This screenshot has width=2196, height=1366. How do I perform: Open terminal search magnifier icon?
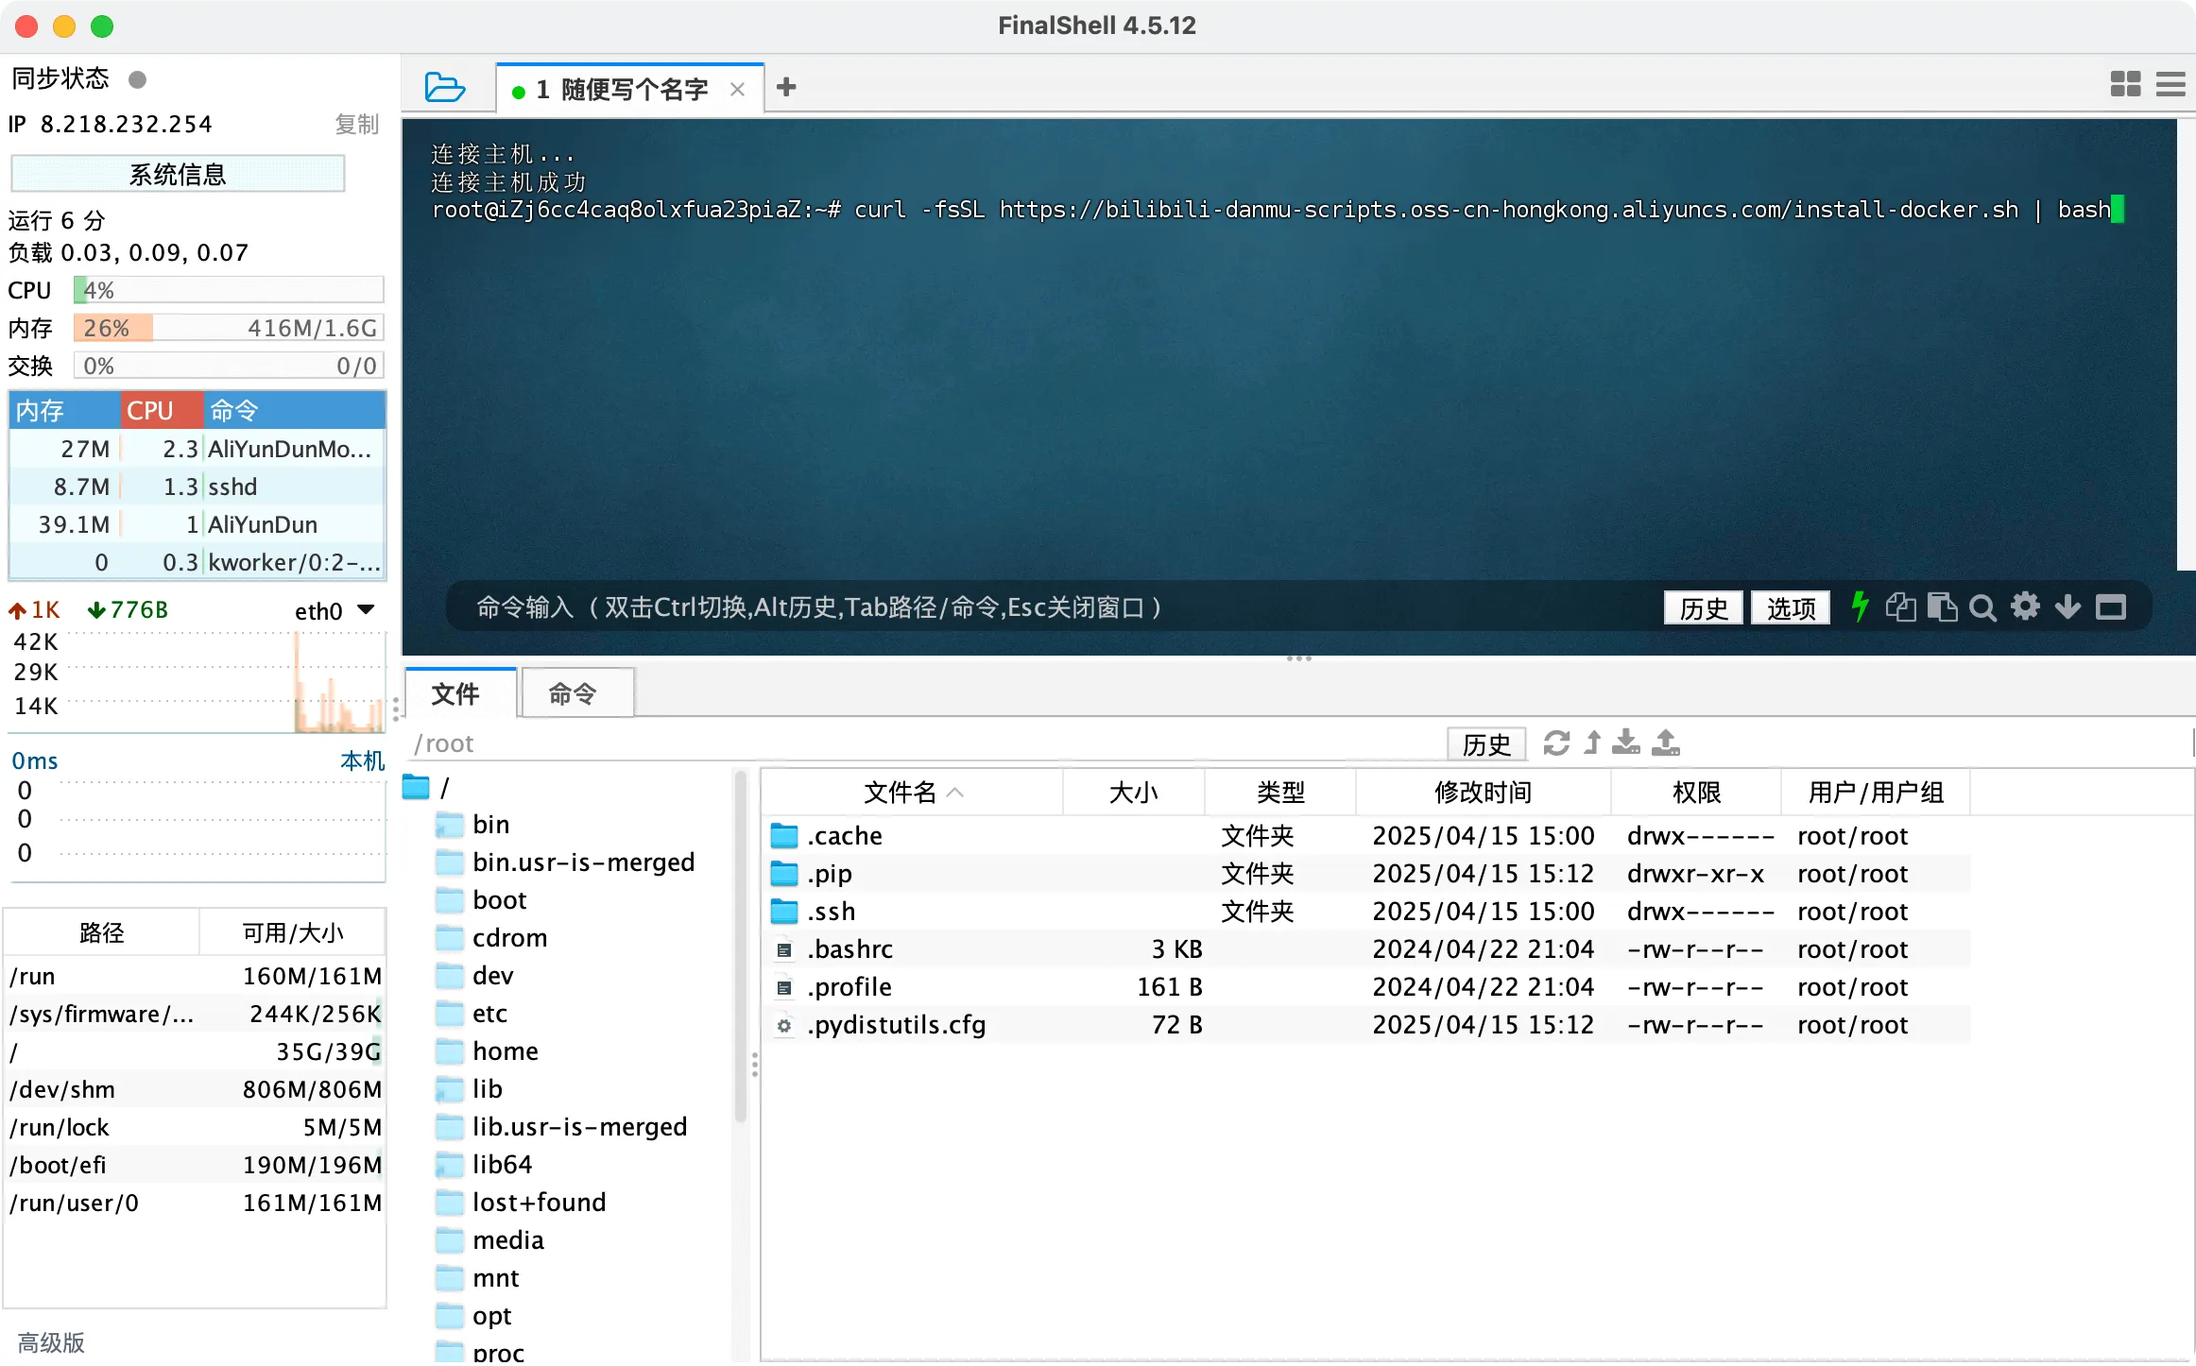1982,607
